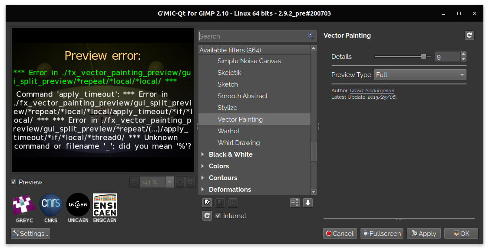489x251 pixels.
Task: Click the expand/collapse all down-arrow icon
Action: click(308, 203)
